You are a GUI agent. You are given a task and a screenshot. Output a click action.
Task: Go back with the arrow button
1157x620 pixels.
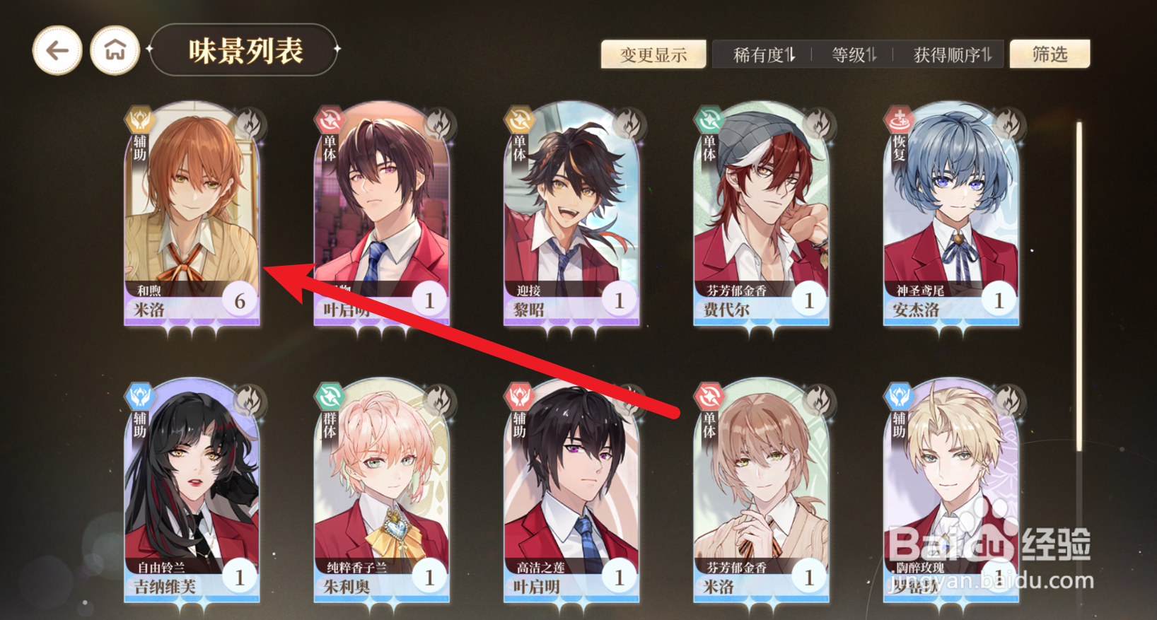pyautogui.click(x=57, y=51)
